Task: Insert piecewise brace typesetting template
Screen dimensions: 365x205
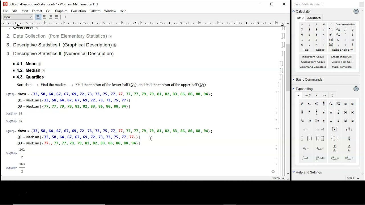Action: click(x=334, y=139)
